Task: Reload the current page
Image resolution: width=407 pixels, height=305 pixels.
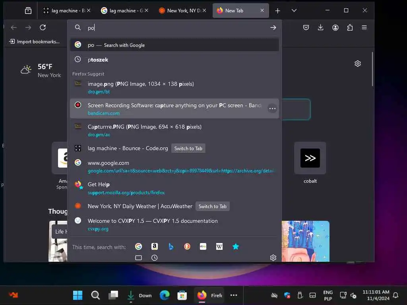Action: coord(43,27)
